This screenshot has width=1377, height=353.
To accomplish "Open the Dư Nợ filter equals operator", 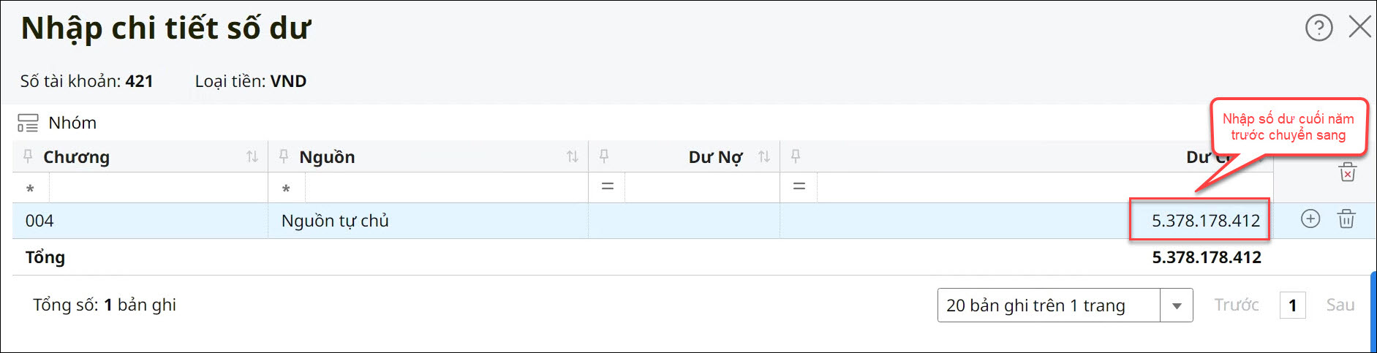I will point(607,187).
